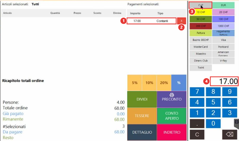Tap the 100 CHF banknote button

click(x=223, y=19)
